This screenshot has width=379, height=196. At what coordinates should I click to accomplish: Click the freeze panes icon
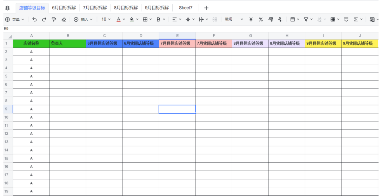pos(292,20)
